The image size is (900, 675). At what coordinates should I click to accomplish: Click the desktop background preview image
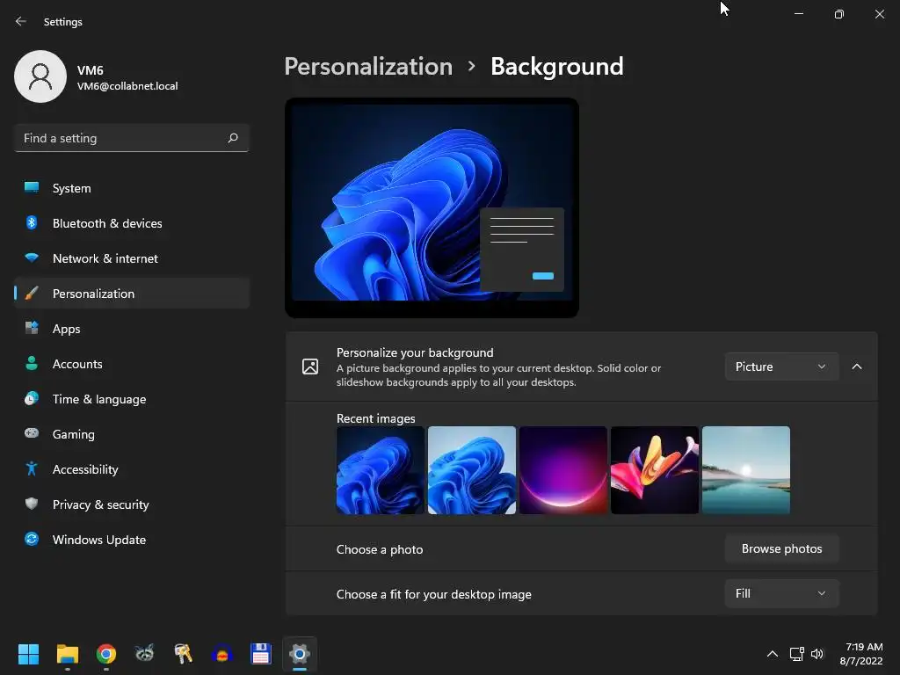(x=432, y=207)
